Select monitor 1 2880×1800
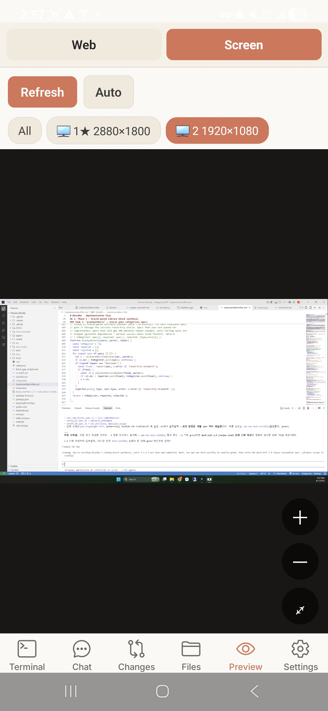The image size is (328, 711). [x=104, y=131]
